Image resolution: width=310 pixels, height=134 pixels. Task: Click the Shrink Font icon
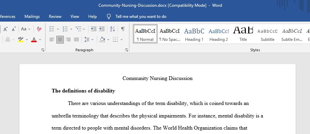coord(14,29)
